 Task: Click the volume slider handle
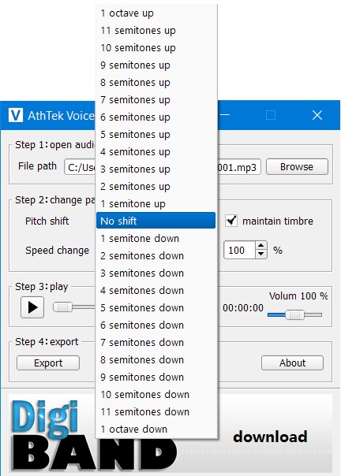(294, 314)
